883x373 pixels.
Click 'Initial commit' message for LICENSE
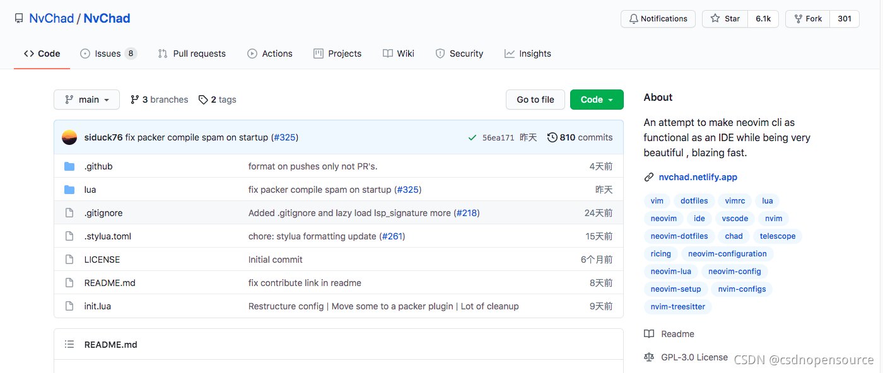tap(276, 260)
